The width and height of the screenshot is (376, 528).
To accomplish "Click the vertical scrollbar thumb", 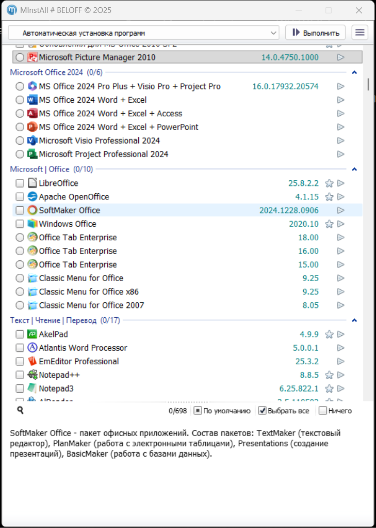I will click(x=368, y=84).
